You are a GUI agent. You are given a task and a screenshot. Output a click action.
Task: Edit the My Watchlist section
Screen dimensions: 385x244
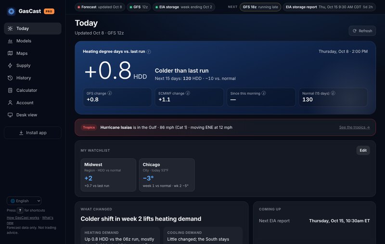point(363,150)
